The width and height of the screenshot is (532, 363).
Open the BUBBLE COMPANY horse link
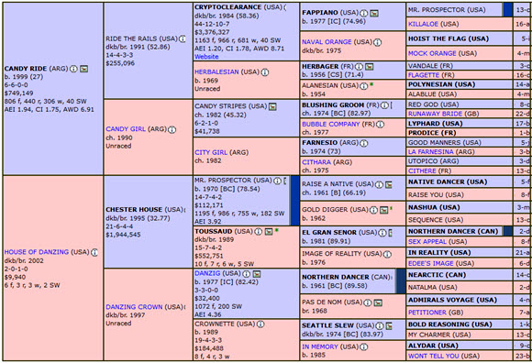pos(331,125)
